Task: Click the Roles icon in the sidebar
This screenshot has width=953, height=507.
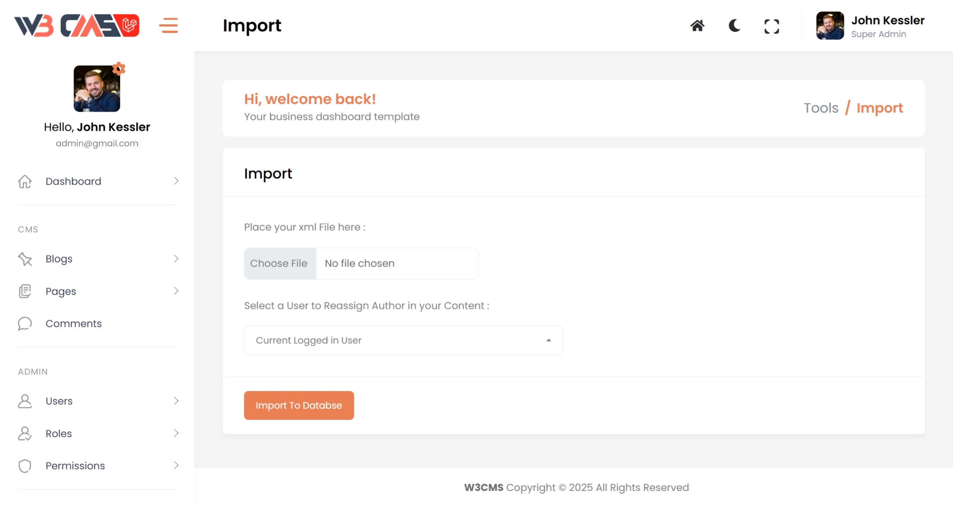Action: coord(25,434)
